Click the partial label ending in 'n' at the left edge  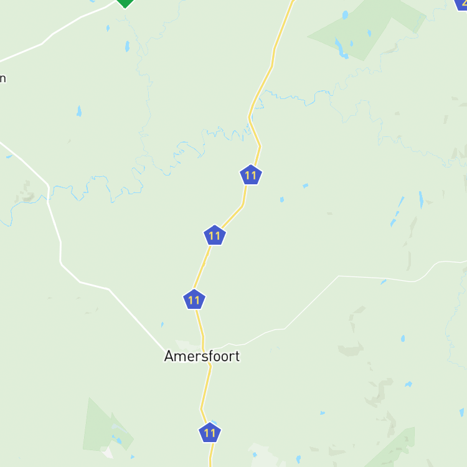point(2,78)
